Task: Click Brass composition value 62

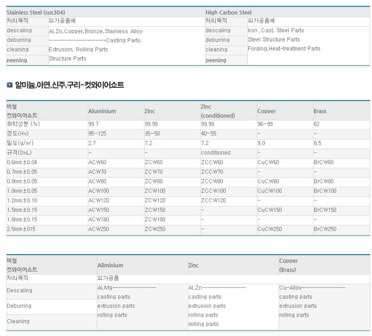Action: (x=317, y=124)
